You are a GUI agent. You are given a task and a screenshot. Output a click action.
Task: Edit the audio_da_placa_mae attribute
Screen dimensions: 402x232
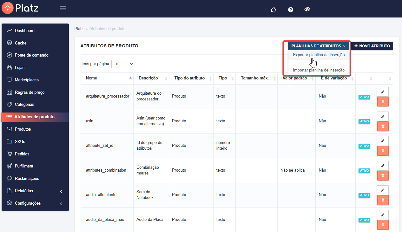pos(383,215)
